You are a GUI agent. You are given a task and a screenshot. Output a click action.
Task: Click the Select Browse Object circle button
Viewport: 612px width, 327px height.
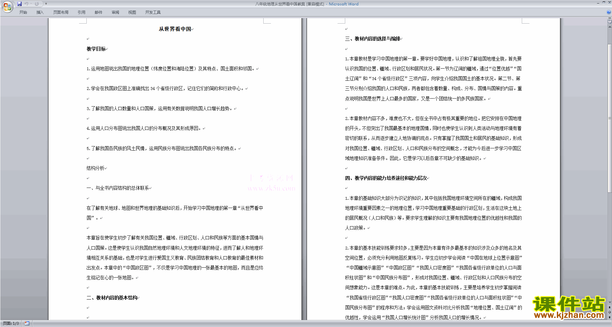pos(610,312)
